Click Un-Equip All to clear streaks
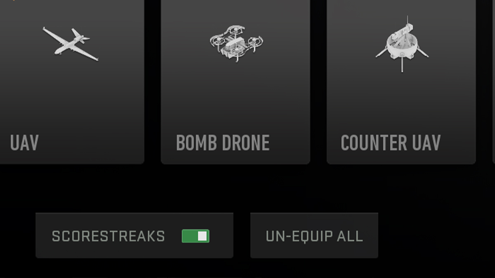The width and height of the screenshot is (495, 278). click(314, 236)
